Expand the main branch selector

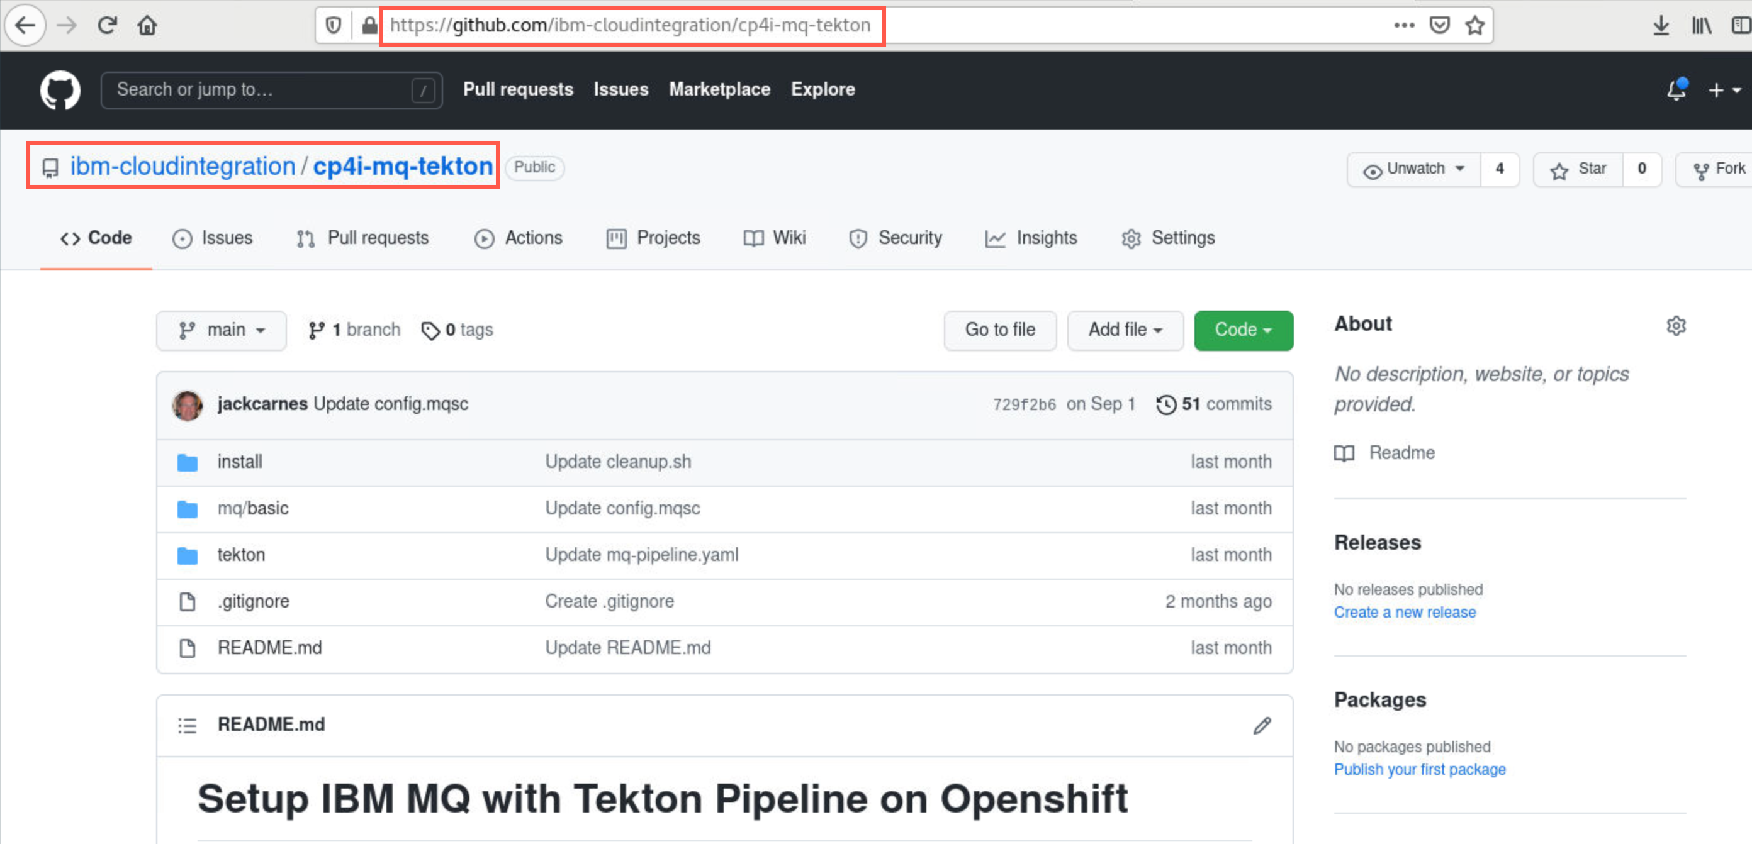pos(221,330)
